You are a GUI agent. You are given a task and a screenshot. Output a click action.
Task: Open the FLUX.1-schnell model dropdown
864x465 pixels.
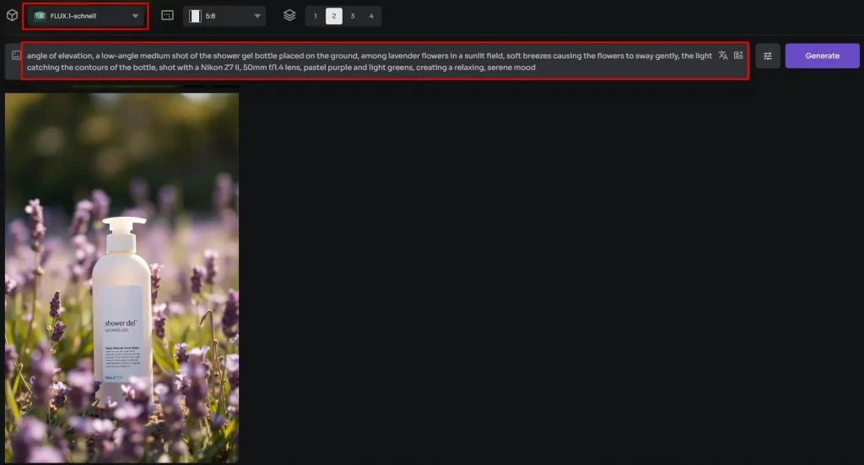(85, 16)
